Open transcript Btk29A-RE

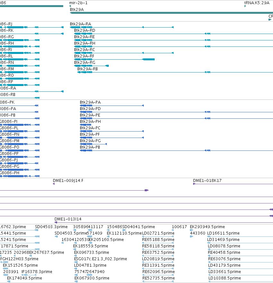174,40
